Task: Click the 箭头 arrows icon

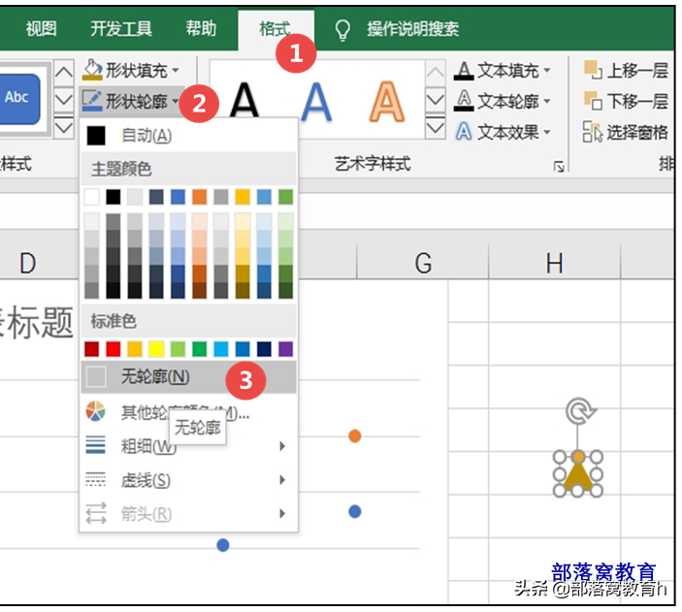Action: tap(96, 513)
